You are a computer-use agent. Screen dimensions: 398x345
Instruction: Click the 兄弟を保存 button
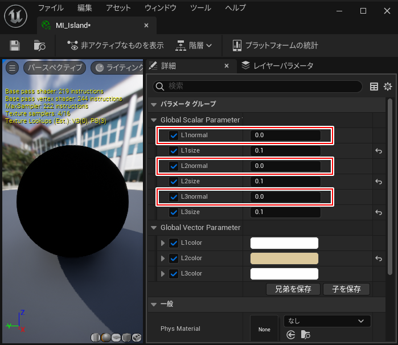293,289
